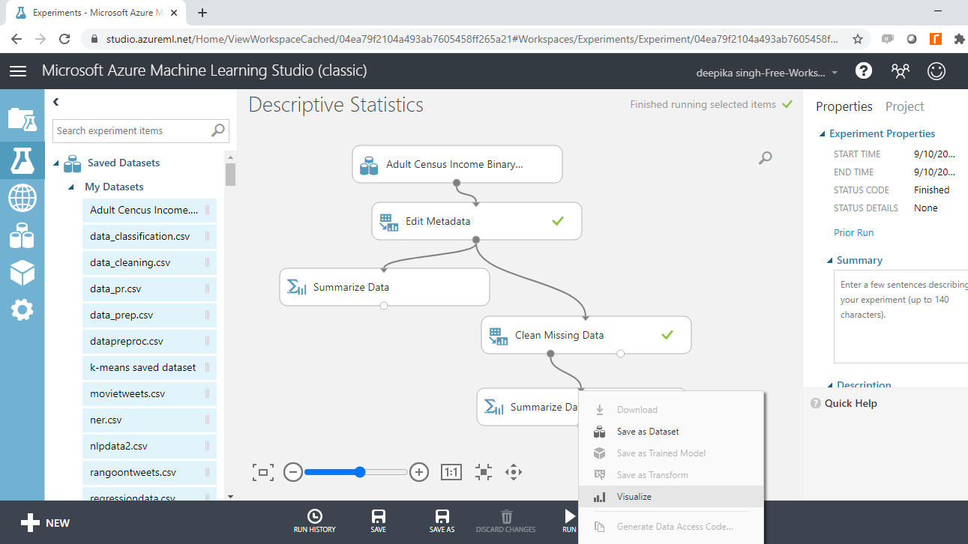This screenshot has height=544, width=968.
Task: Click the fit-to-screen canvas icon
Action: 263,472
